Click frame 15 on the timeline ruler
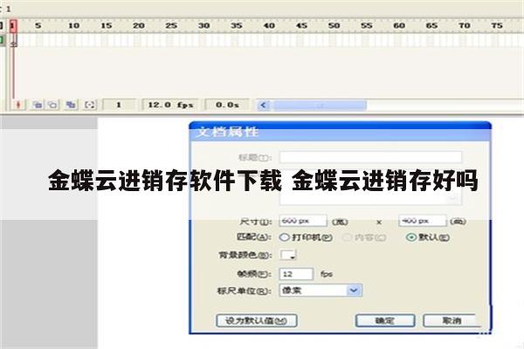This screenshot has height=349, width=524. pyautogui.click(x=107, y=25)
